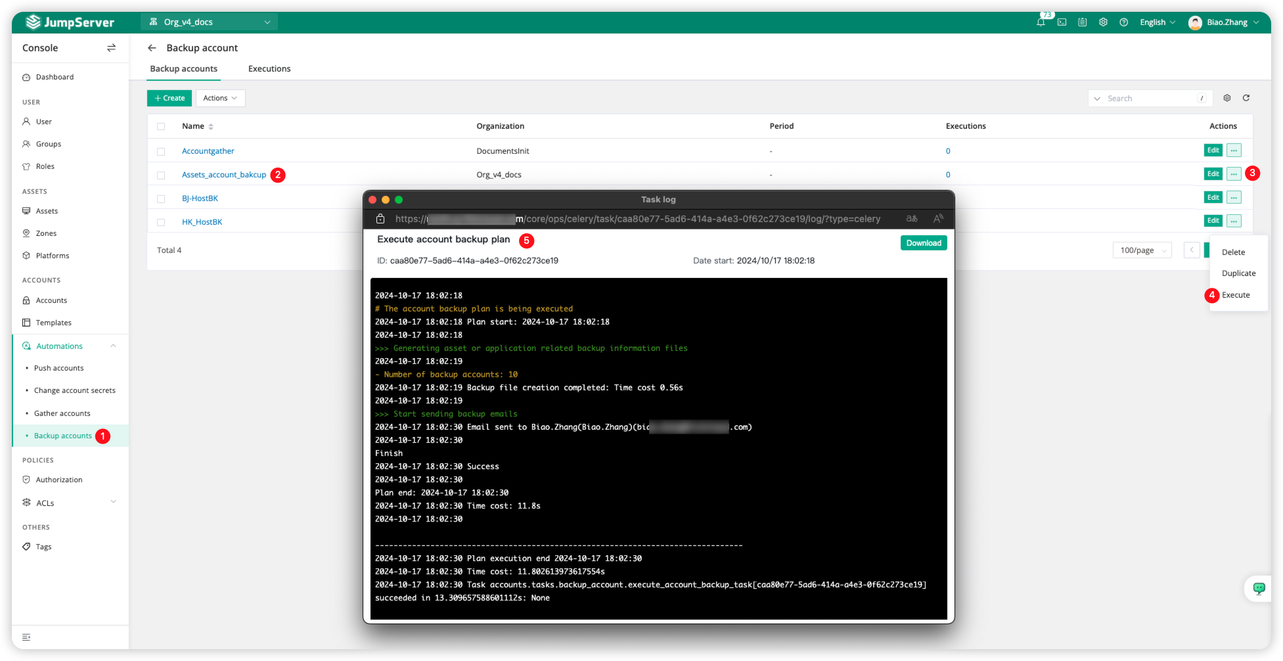Check the HK_HostBK row checkbox
Image resolution: width=1283 pixels, height=661 pixels.
[161, 222]
